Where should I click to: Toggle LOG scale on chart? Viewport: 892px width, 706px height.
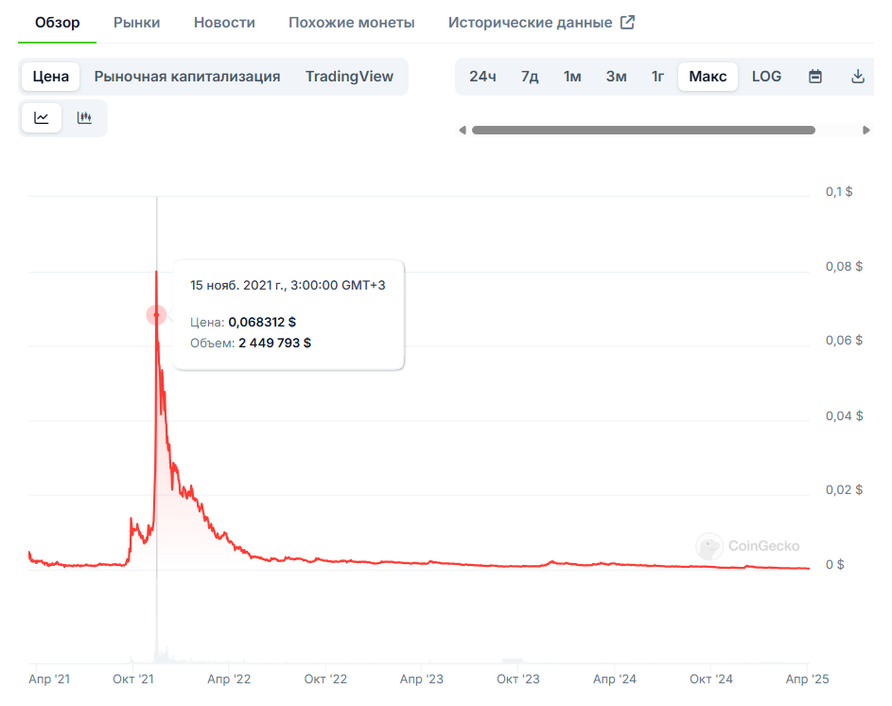coord(766,77)
